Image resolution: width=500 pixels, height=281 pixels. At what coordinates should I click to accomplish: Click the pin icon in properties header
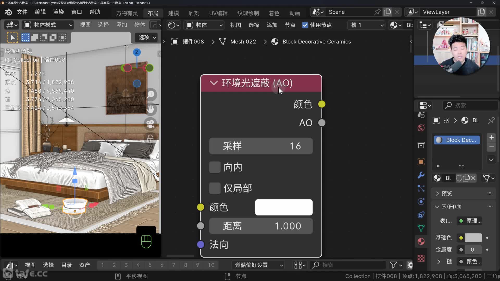(x=491, y=120)
